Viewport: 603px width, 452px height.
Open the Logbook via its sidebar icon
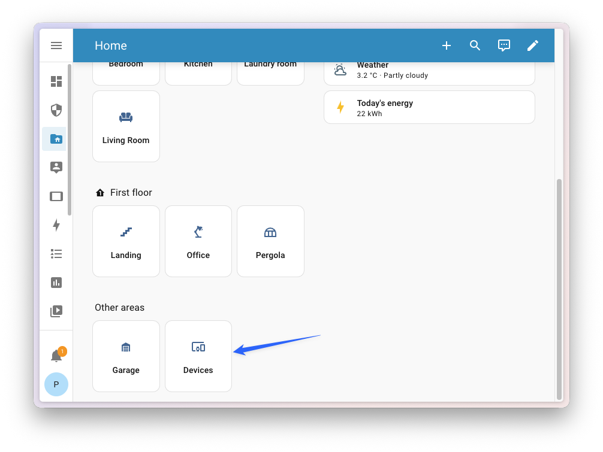pos(56,254)
